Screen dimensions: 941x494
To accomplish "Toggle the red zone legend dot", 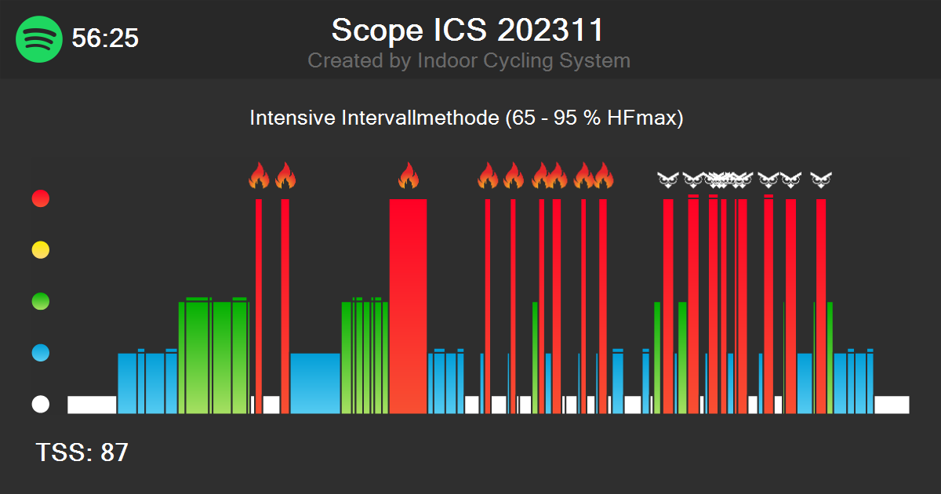I will 39,198.
